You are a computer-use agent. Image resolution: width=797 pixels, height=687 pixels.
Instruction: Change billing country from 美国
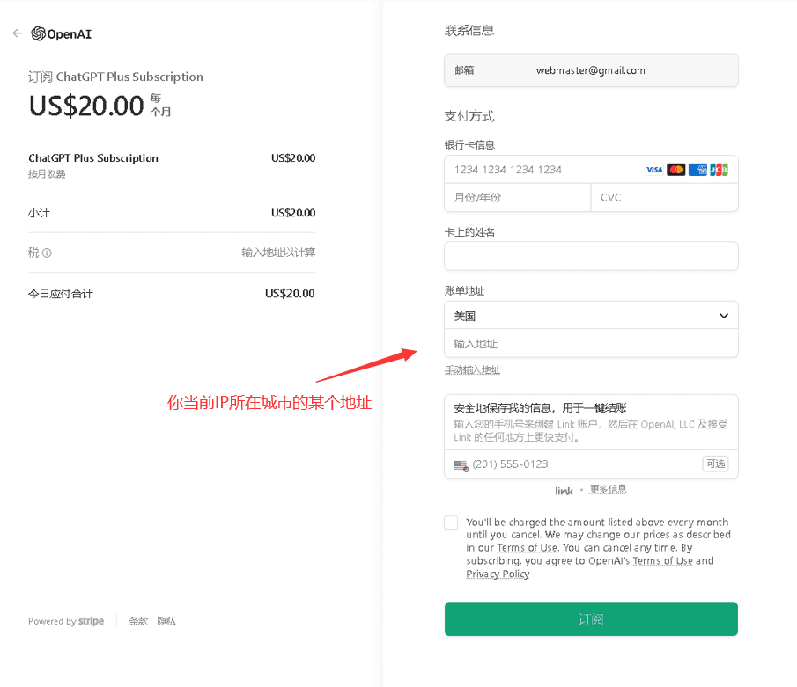coord(591,315)
